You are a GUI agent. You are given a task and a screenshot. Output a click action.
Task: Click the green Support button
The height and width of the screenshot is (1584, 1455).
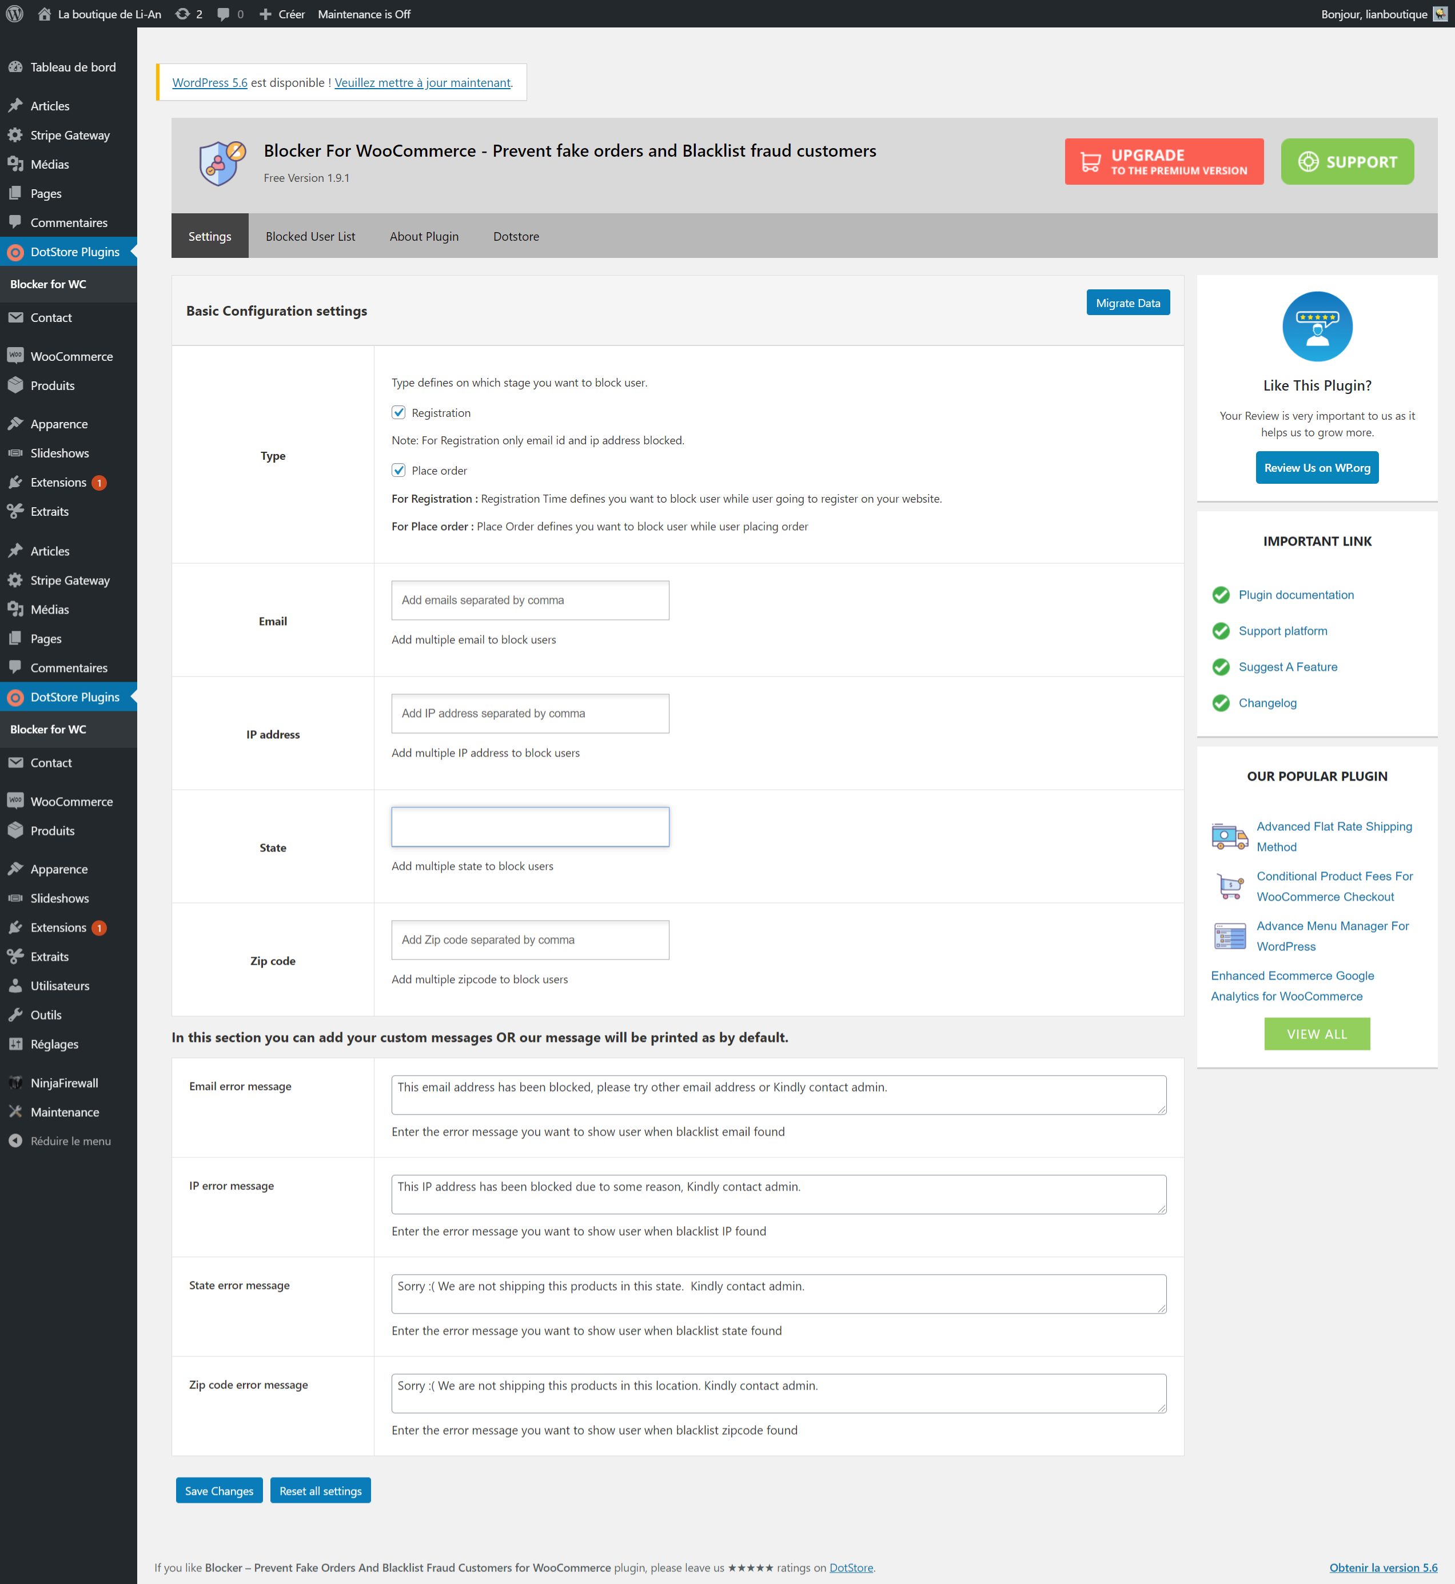pyautogui.click(x=1347, y=161)
